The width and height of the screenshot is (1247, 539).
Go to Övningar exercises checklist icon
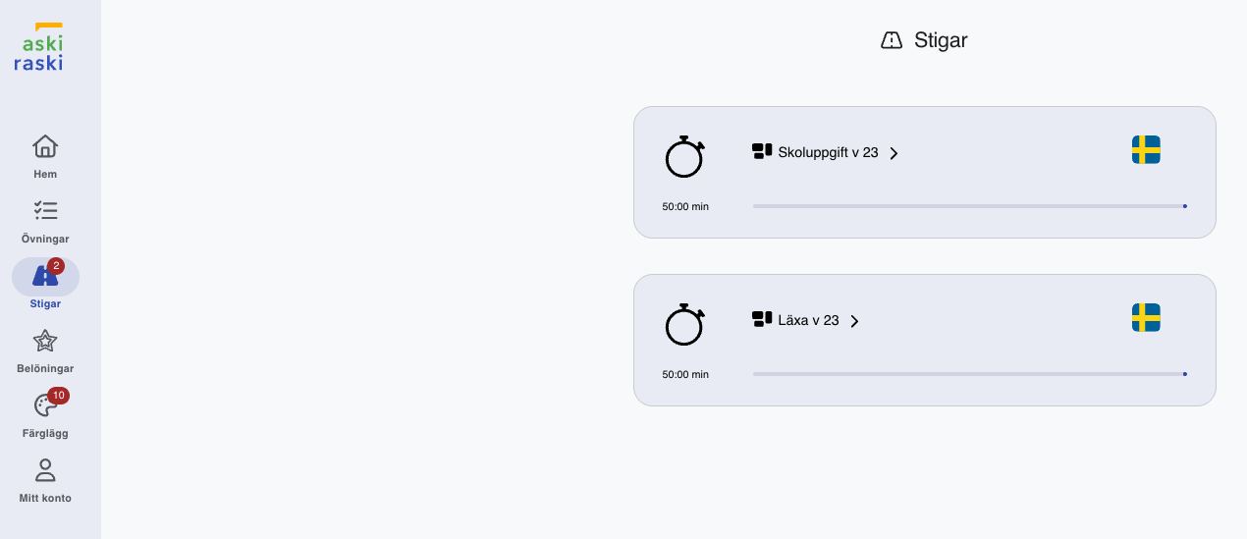pyautogui.click(x=45, y=211)
